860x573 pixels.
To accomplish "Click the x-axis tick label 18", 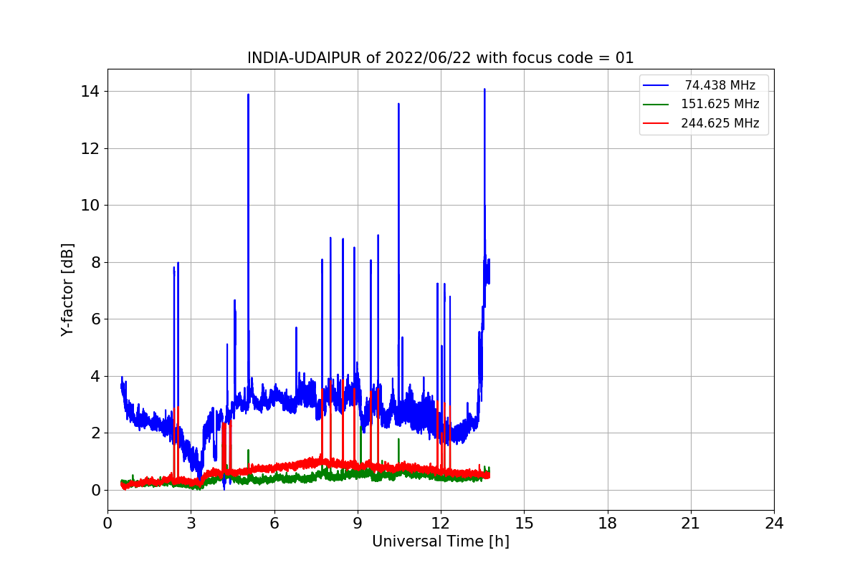I will pos(607,524).
